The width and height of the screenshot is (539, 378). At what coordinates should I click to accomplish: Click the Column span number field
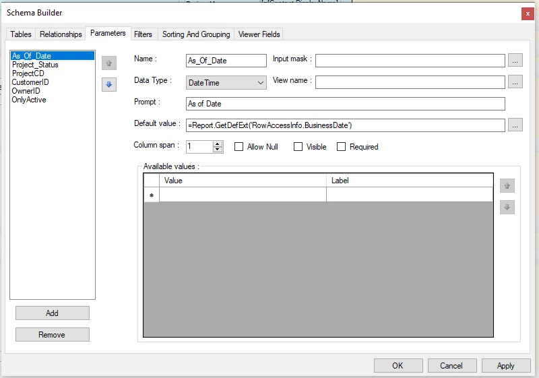(199, 147)
